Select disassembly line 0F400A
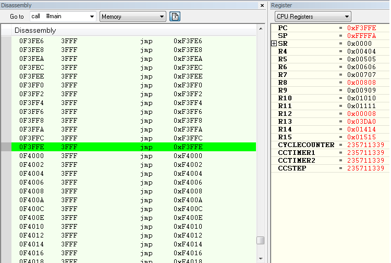The image size is (391, 263). coord(133,200)
